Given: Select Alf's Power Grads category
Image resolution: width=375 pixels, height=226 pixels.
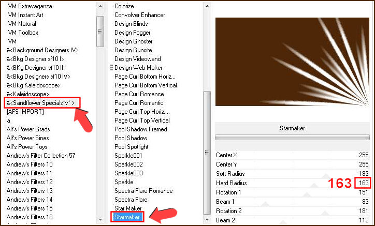Looking at the screenshot, I should coord(28,129).
